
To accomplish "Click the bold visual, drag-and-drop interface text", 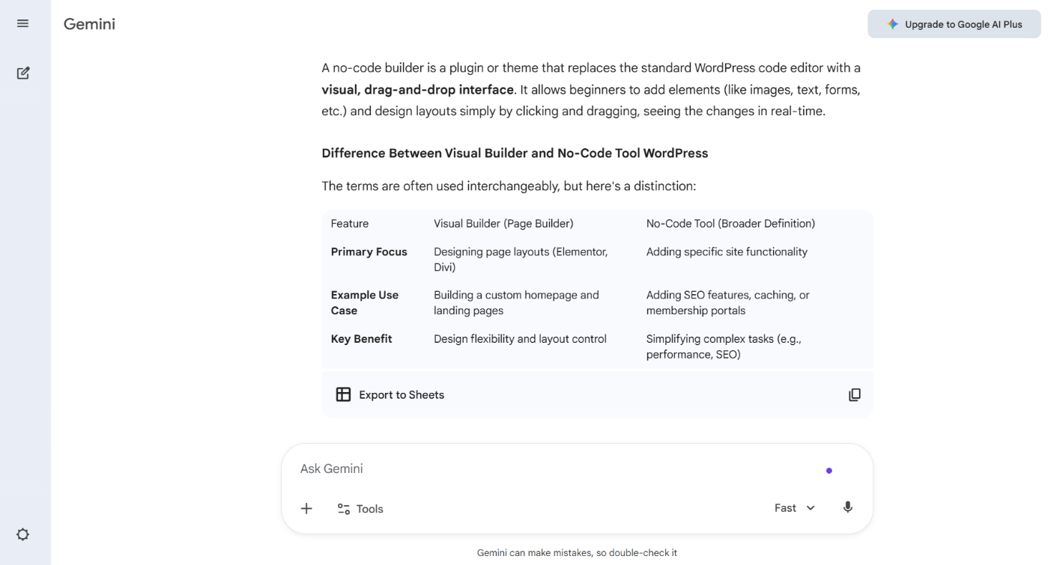I will 418,90.
